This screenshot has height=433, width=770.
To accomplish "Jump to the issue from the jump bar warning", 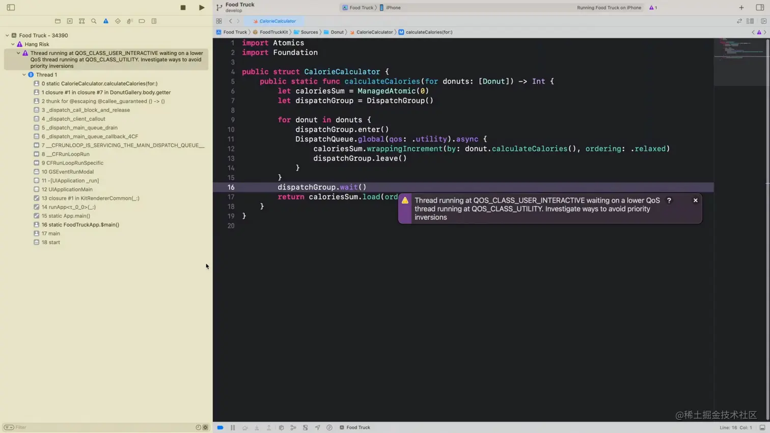I will pyautogui.click(x=759, y=32).
